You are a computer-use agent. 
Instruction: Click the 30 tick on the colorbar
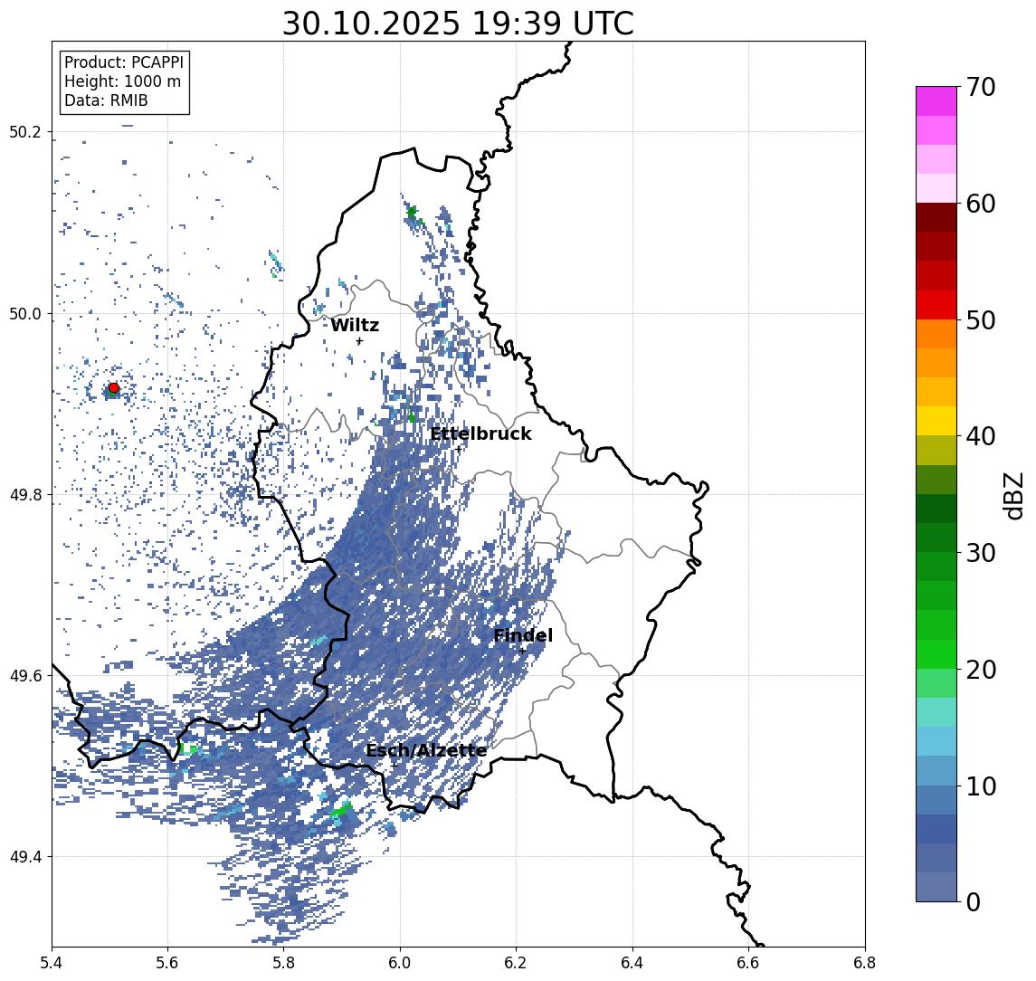[981, 553]
